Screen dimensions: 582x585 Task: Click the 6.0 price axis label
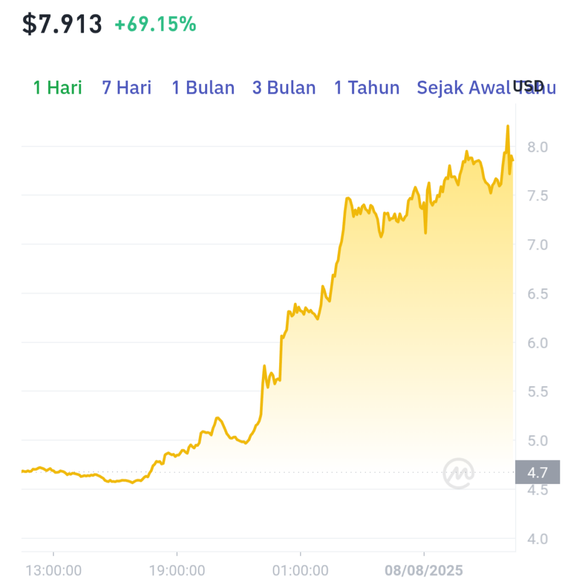tap(537, 343)
